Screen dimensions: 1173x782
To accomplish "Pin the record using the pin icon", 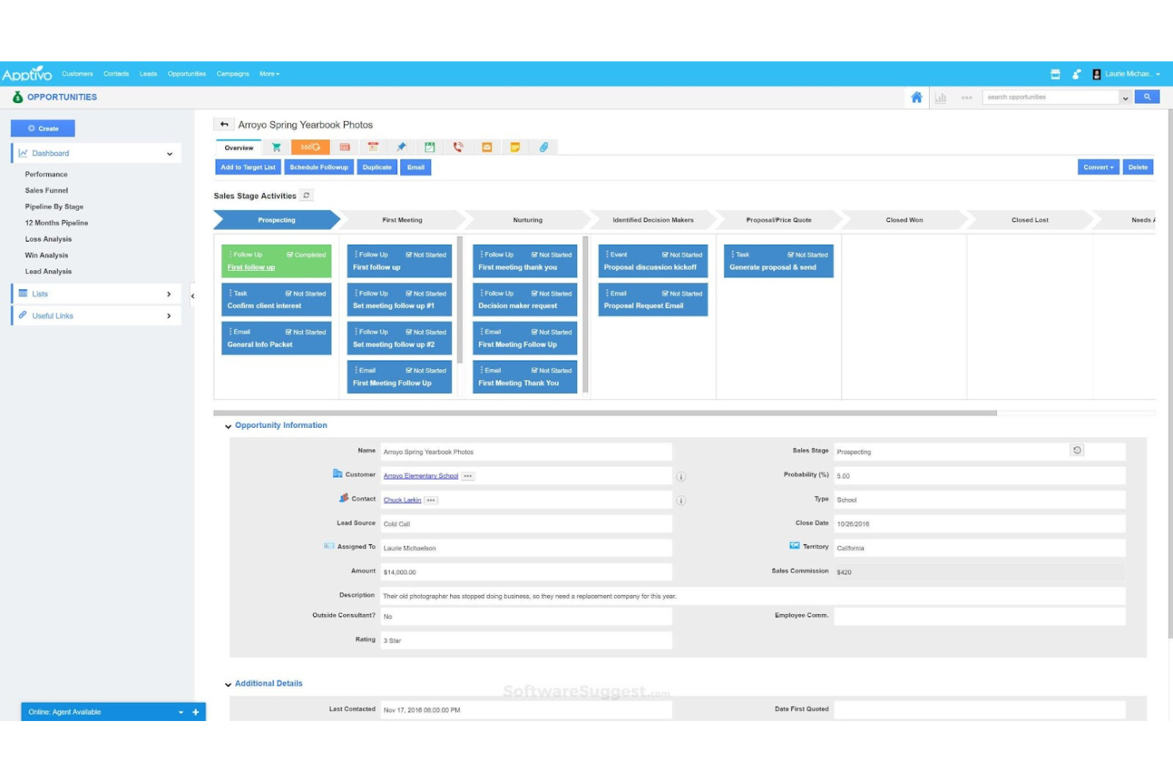I will tap(401, 147).
